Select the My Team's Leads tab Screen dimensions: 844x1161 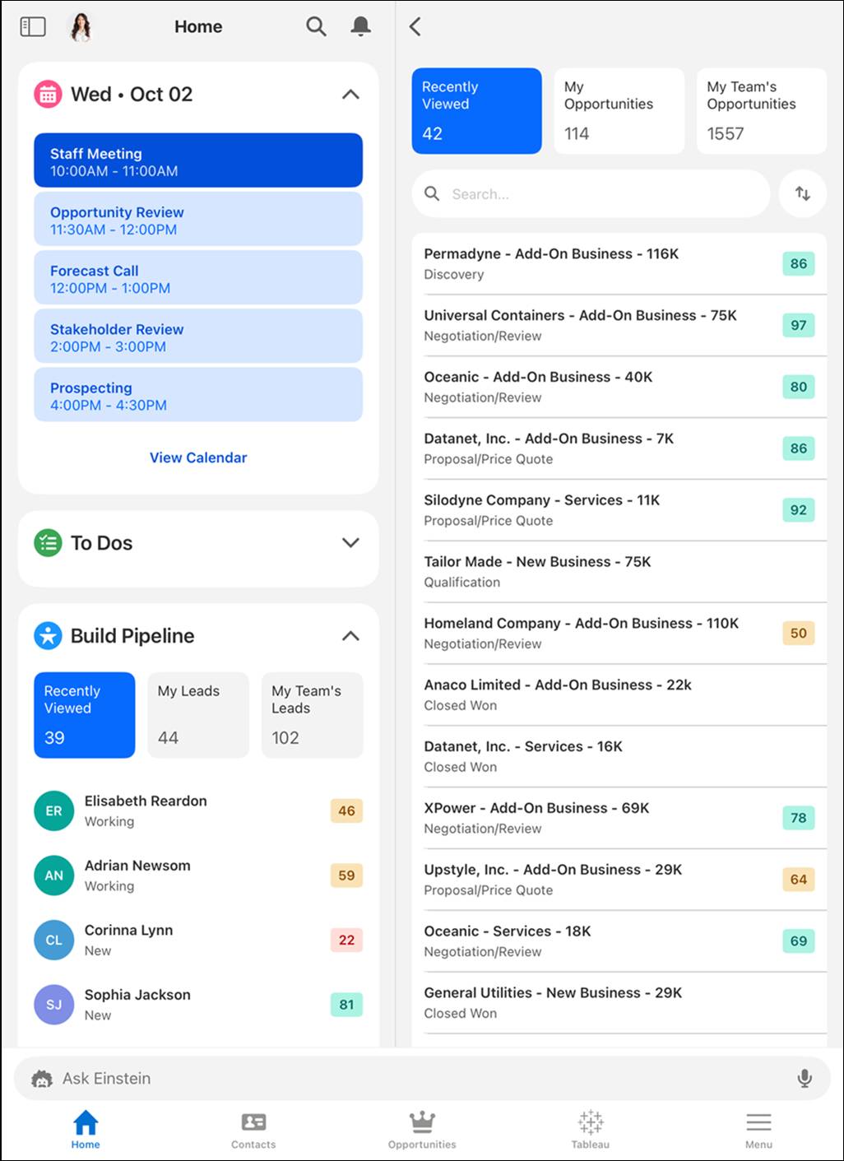[312, 715]
